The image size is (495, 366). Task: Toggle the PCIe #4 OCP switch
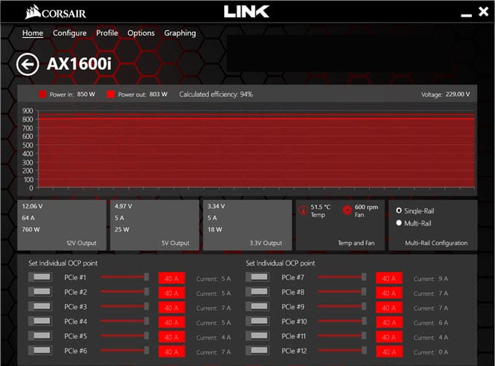pyautogui.click(x=40, y=321)
